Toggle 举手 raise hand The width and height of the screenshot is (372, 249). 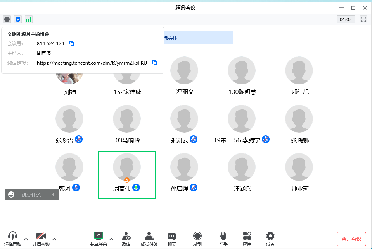tap(223, 238)
